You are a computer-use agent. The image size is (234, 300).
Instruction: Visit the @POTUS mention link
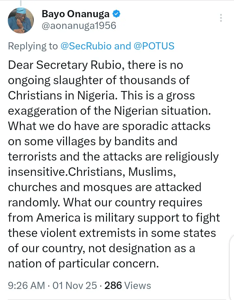click(154, 46)
